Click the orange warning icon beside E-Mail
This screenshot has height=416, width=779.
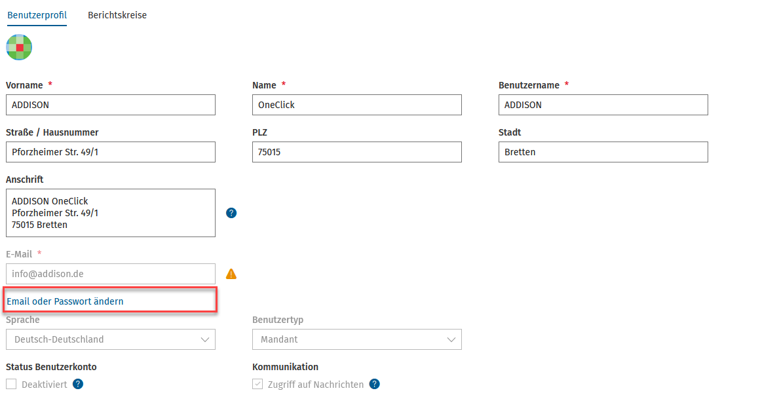pos(231,274)
